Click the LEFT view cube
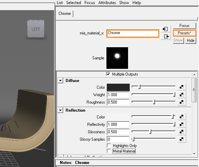Image resolution: width=199 pixels, height=167 pixels. [36, 29]
